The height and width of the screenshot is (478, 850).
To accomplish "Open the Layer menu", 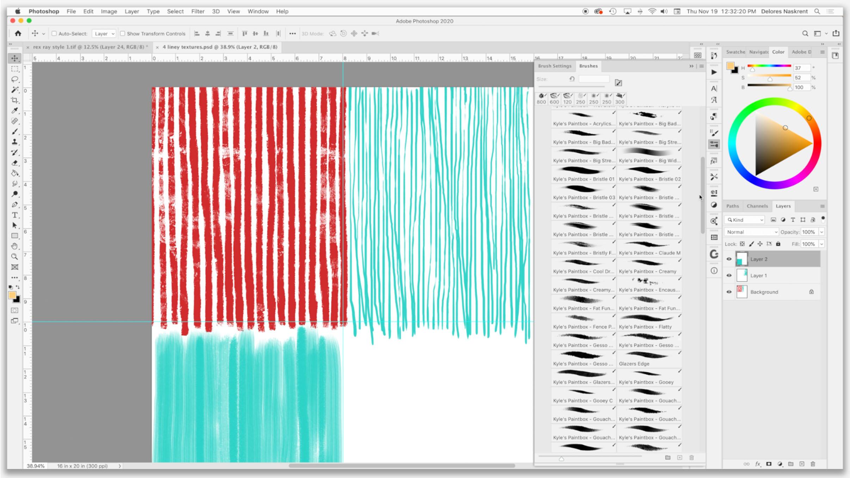I will [131, 11].
